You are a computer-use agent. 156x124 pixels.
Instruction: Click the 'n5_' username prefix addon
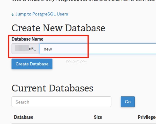[x=26, y=49]
